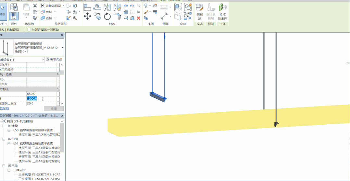Viewport: 350px width, 181px height.
Task: Close the Project Browser panel
Action: (62, 116)
